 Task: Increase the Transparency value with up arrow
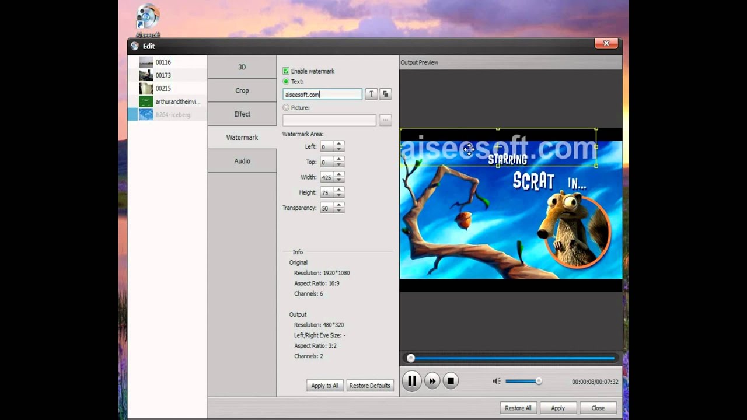339,205
